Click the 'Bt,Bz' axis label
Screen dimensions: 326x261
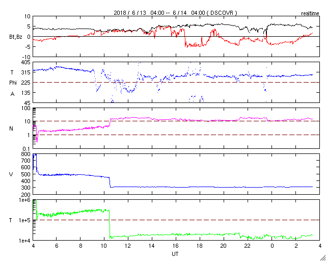tap(16, 37)
